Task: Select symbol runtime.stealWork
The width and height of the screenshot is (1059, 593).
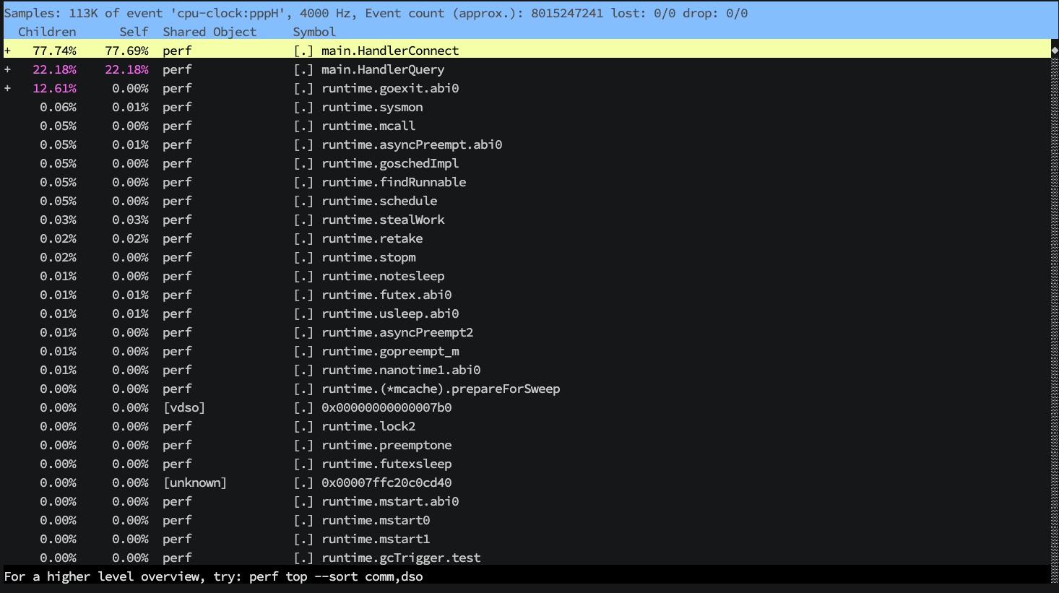Action: pos(383,220)
